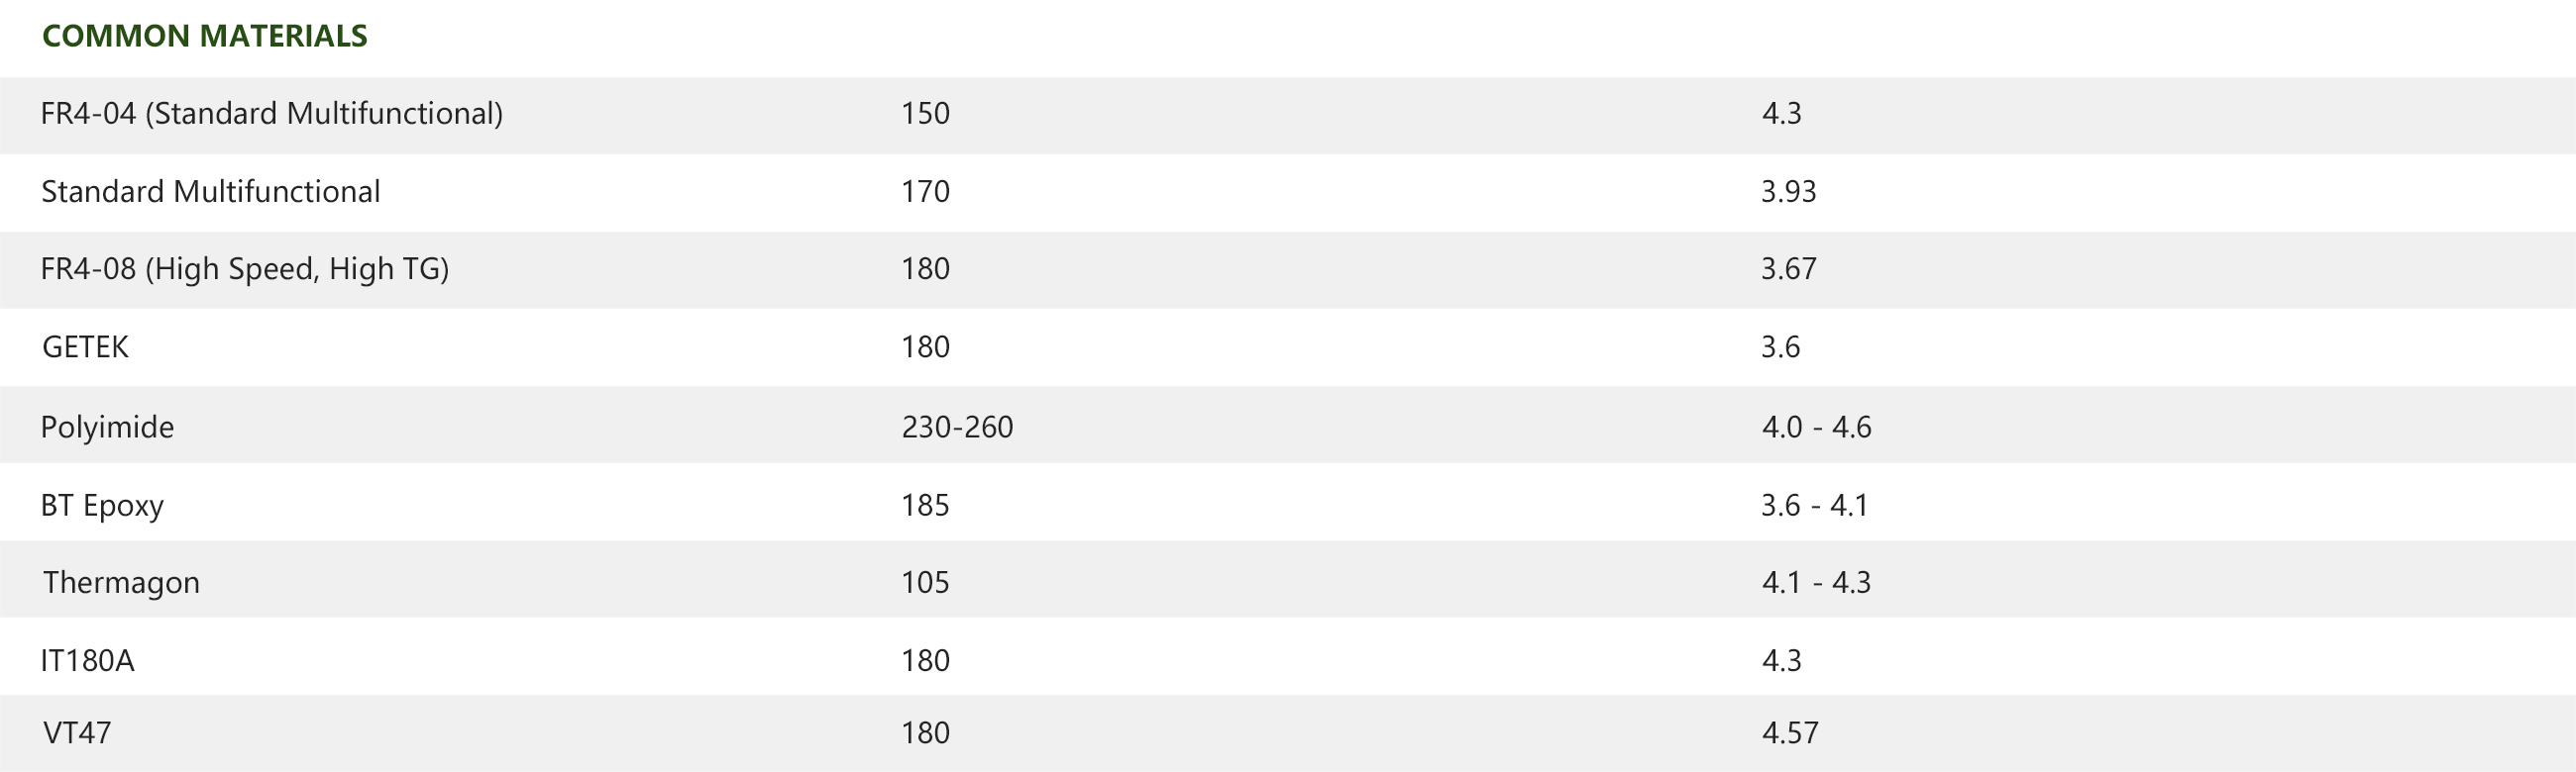
Task: Select the 105 value for Thermagon
Action: click(x=925, y=582)
